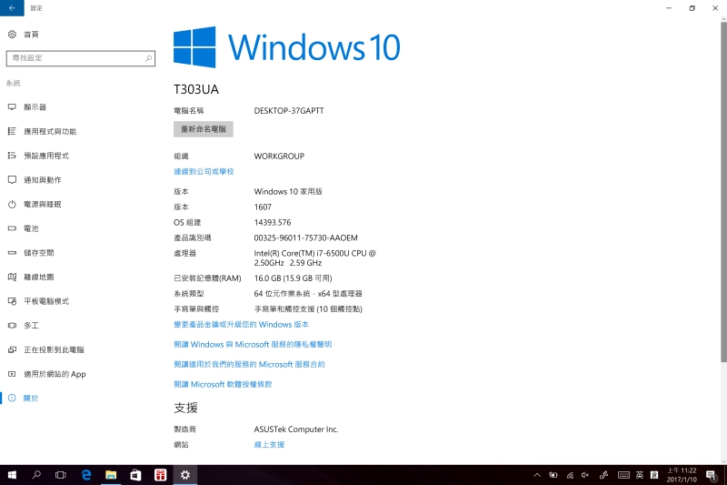
Task: Show hidden tray icons chevron
Action: (537, 475)
